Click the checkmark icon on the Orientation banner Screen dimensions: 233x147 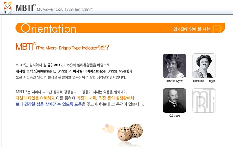[x=217, y=29]
